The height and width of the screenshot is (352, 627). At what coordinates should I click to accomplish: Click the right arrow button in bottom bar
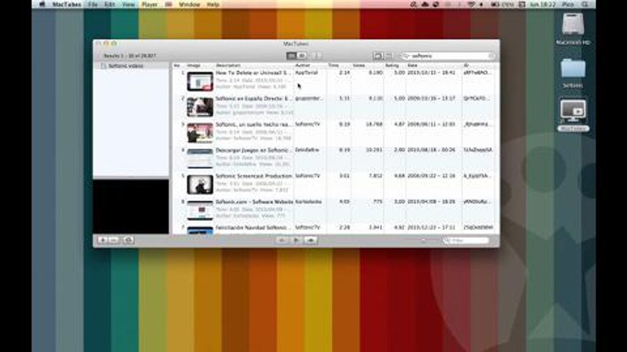point(296,240)
